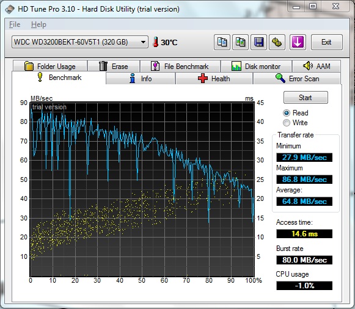The image size is (355, 309).
Task: Click the purple minimize-to-tray arrow icon
Action: [298, 42]
